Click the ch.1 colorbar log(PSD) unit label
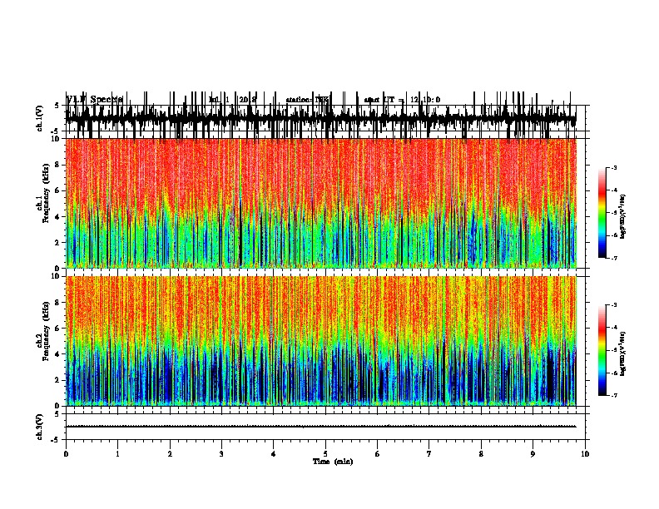 click(x=623, y=217)
